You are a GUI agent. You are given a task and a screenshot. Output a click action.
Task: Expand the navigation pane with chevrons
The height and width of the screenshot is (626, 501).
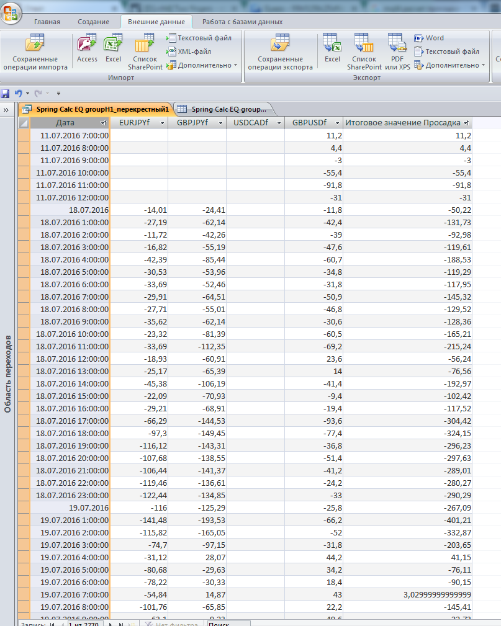coord(6,110)
